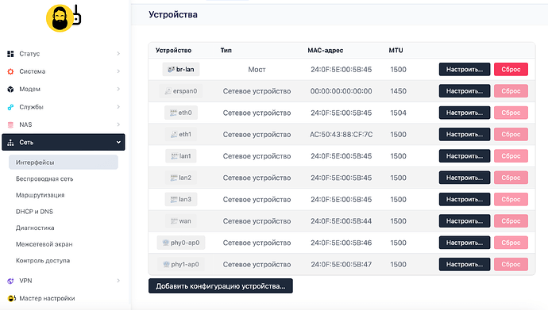Open Контроль доступа page
Image resolution: width=548 pixels, height=310 pixels.
click(x=43, y=261)
